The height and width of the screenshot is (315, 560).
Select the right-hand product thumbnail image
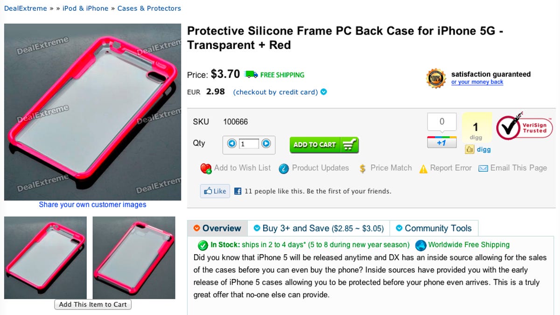click(x=134, y=258)
